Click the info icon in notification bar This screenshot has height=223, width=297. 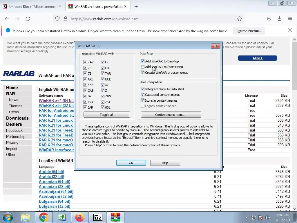8,30
